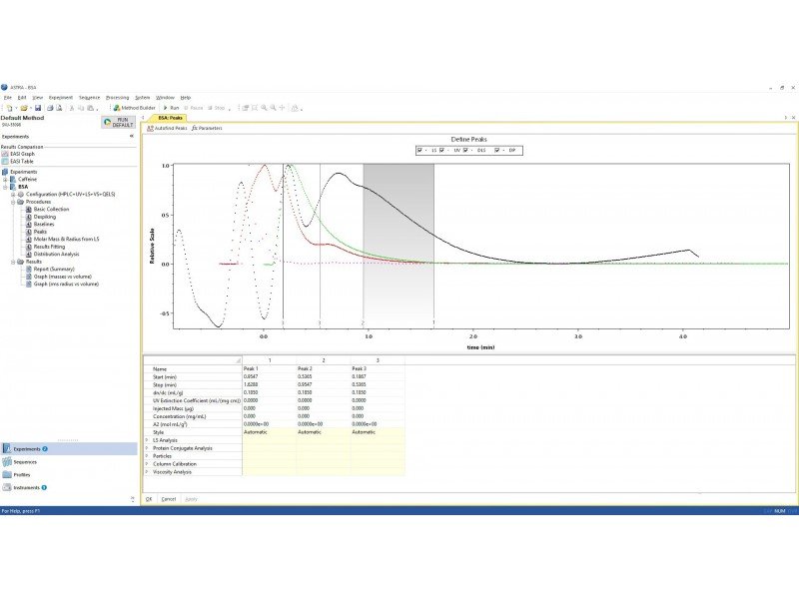Select the Basic Collection procedure
The width and height of the screenshot is (799, 599).
[47, 210]
